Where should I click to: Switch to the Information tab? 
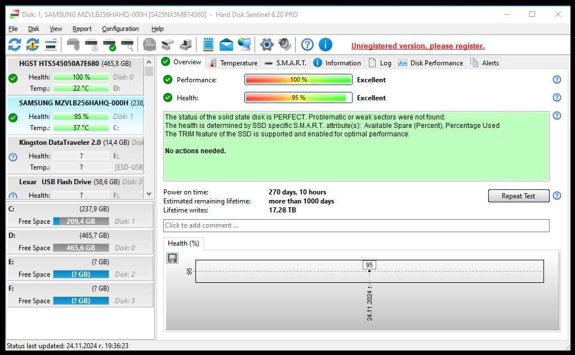pyautogui.click(x=337, y=63)
